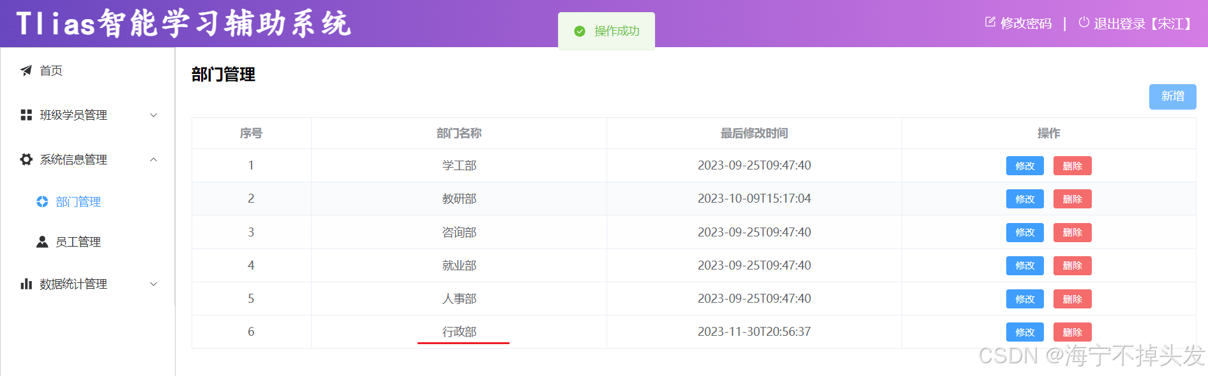
Task: Click the 咨询部 department name cell
Action: click(x=459, y=232)
